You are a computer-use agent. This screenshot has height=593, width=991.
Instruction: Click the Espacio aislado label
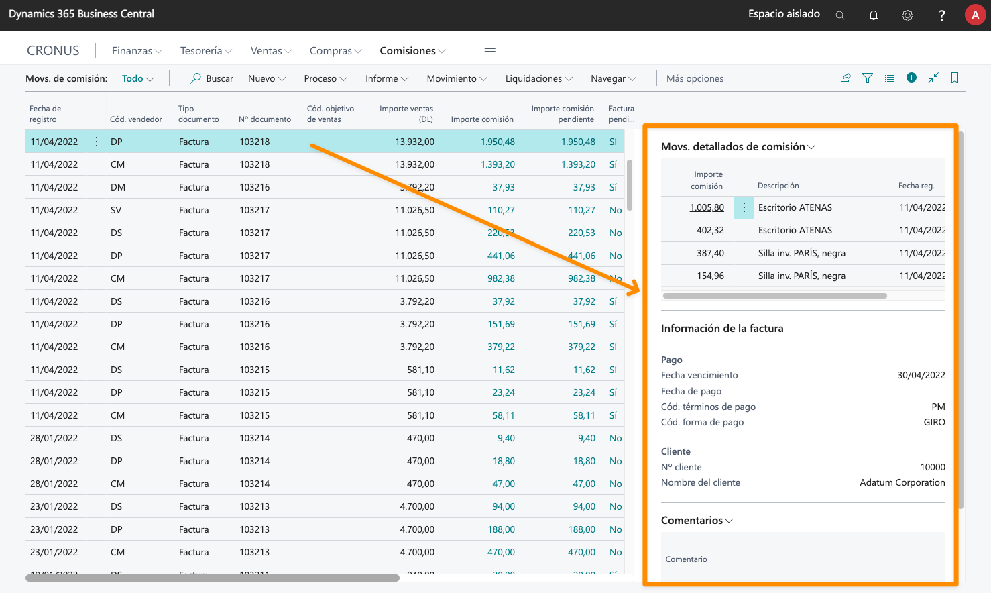click(784, 14)
